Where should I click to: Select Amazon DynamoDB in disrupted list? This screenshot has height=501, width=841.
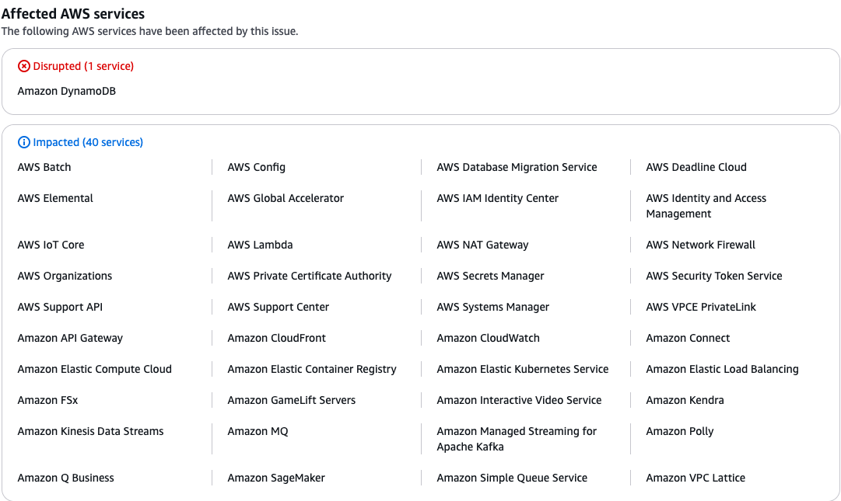coord(67,92)
